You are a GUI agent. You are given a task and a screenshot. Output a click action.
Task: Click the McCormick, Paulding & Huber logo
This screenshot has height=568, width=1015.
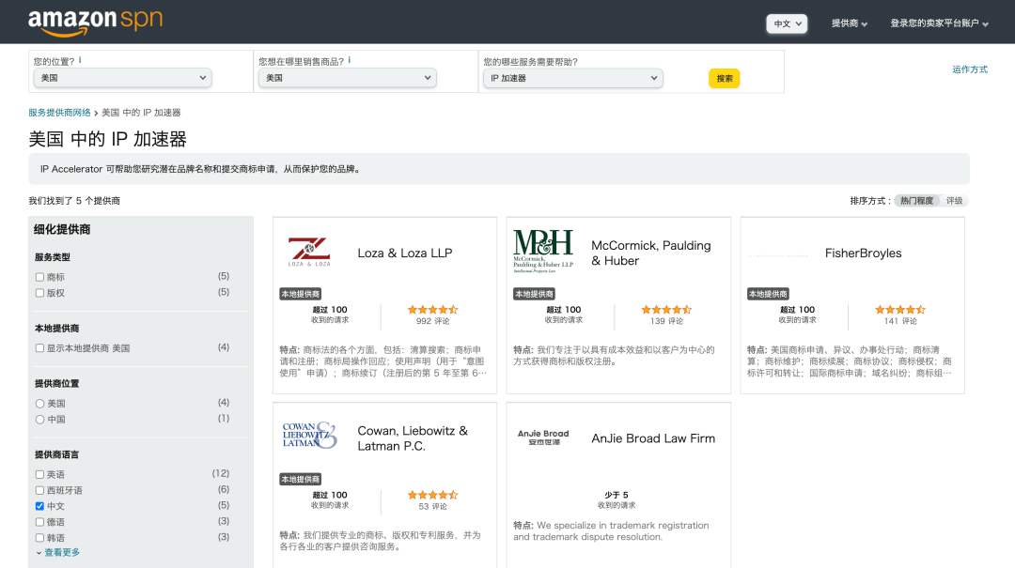pyautogui.click(x=543, y=251)
